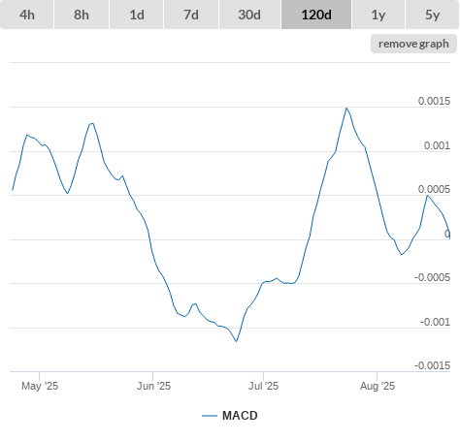The image size is (460, 441).
Task: Click the Jul '25 axis label
Action: [263, 386]
